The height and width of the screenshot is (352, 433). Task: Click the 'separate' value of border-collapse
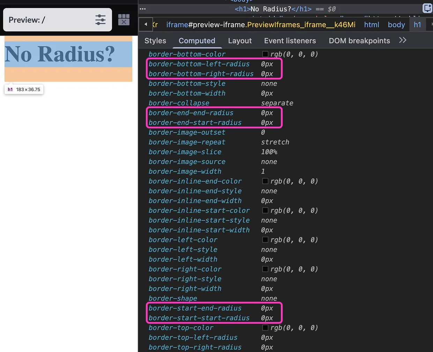(277, 103)
